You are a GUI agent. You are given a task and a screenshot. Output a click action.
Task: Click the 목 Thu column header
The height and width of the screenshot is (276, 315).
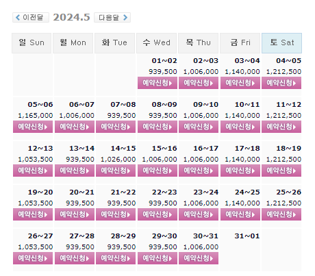(198, 43)
